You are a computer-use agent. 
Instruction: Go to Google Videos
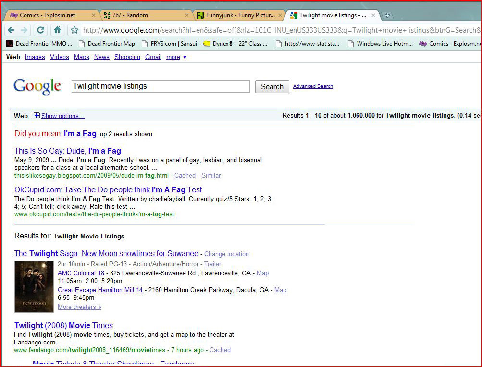[59, 57]
